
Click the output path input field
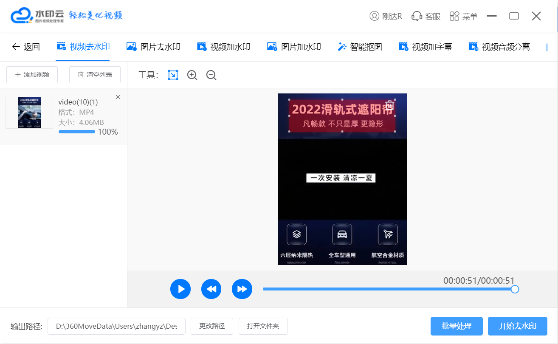point(116,326)
